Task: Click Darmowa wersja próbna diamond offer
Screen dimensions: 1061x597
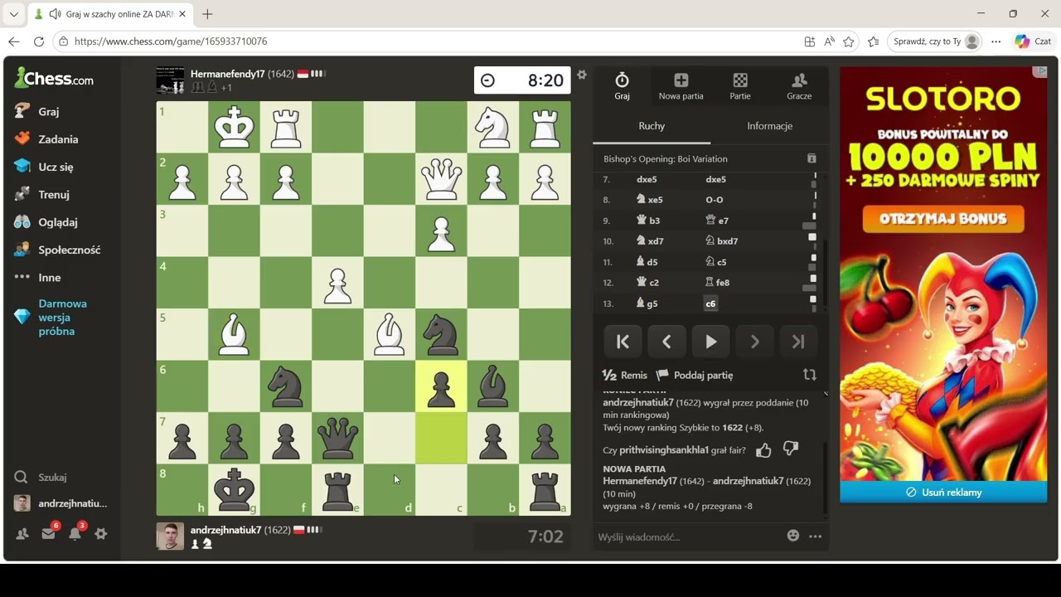Action: click(x=51, y=317)
